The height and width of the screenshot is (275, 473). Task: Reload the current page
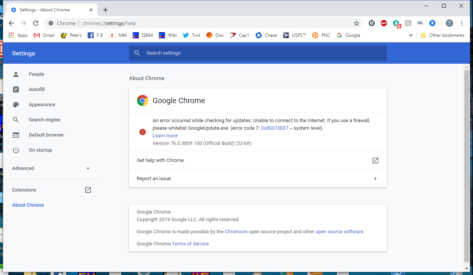(36, 23)
